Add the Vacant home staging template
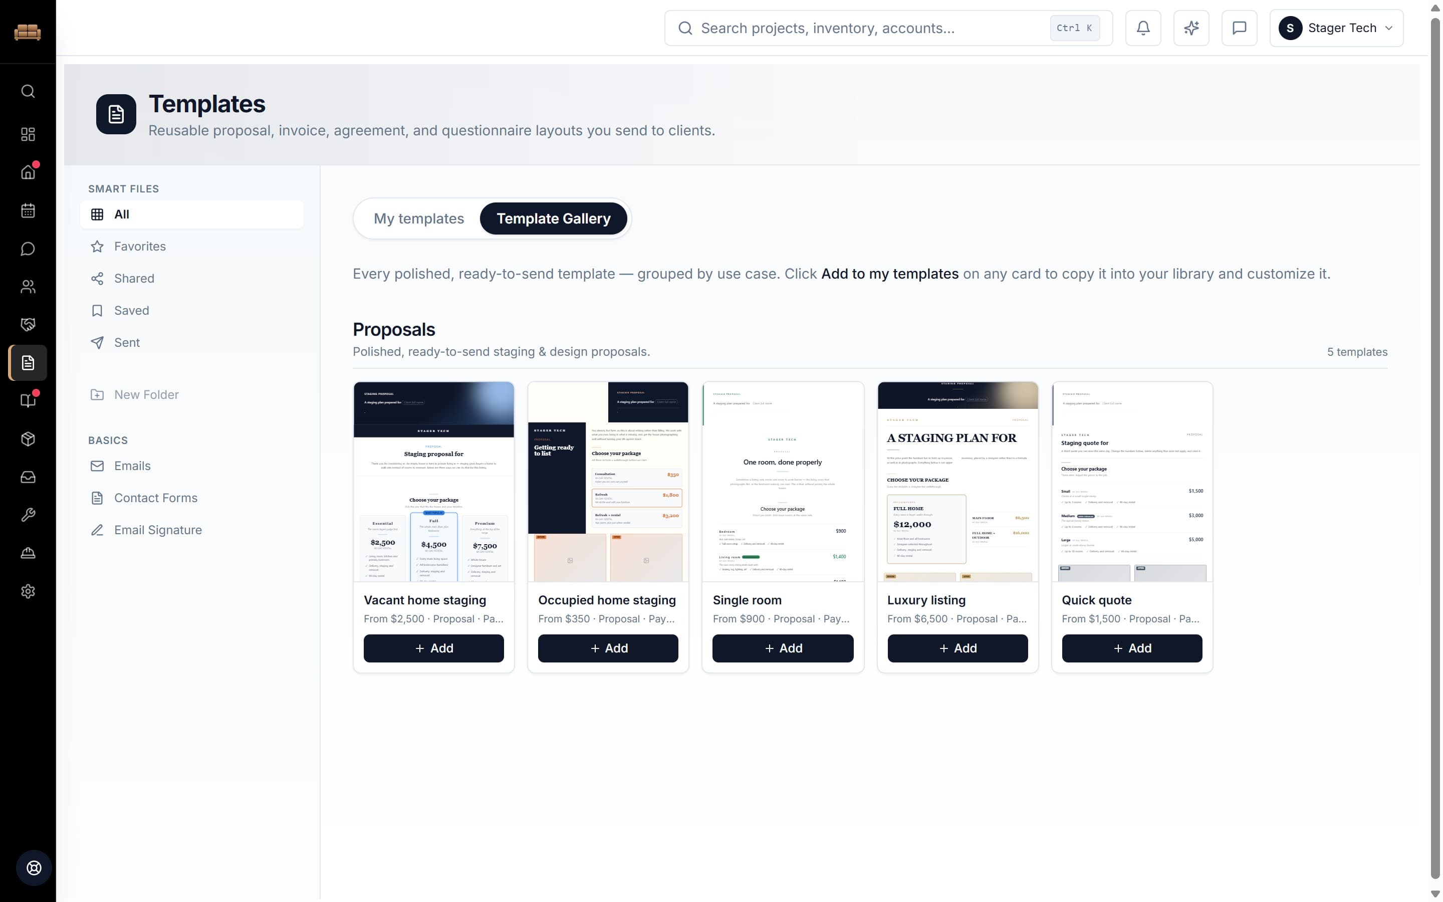Image resolution: width=1443 pixels, height=902 pixels. click(433, 648)
